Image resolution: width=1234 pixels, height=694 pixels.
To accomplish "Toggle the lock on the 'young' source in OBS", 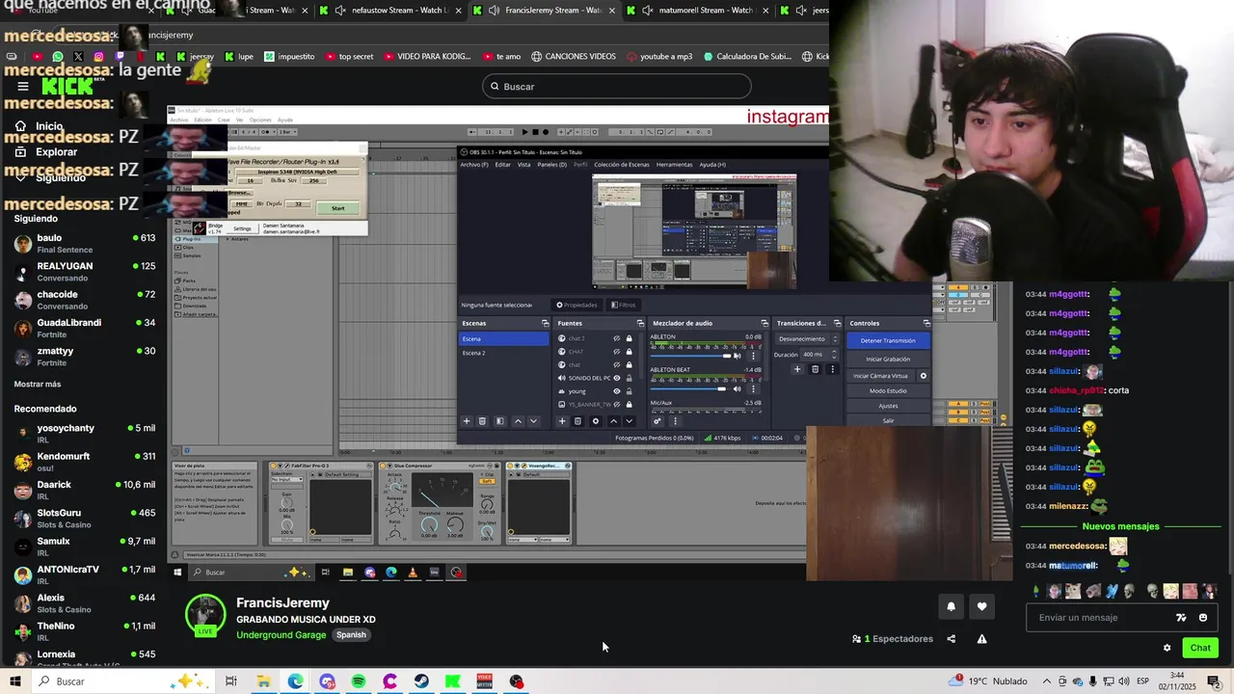I will pos(630,391).
